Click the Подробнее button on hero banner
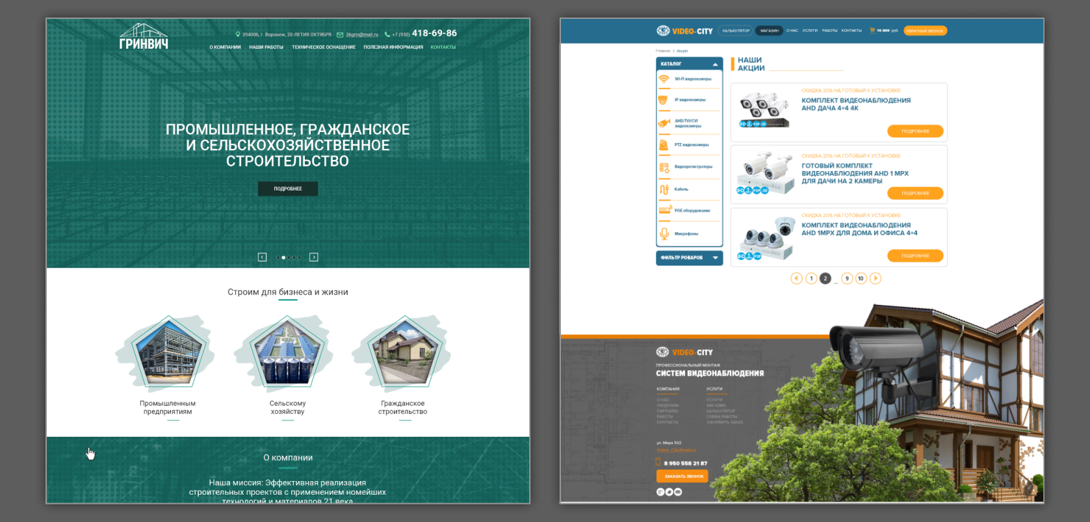Screen dimensions: 1090x522 click(288, 189)
